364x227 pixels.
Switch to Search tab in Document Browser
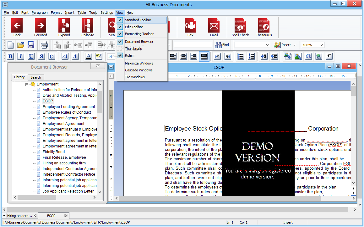36,77
